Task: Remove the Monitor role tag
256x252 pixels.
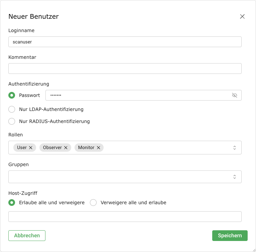Action: coord(99,147)
